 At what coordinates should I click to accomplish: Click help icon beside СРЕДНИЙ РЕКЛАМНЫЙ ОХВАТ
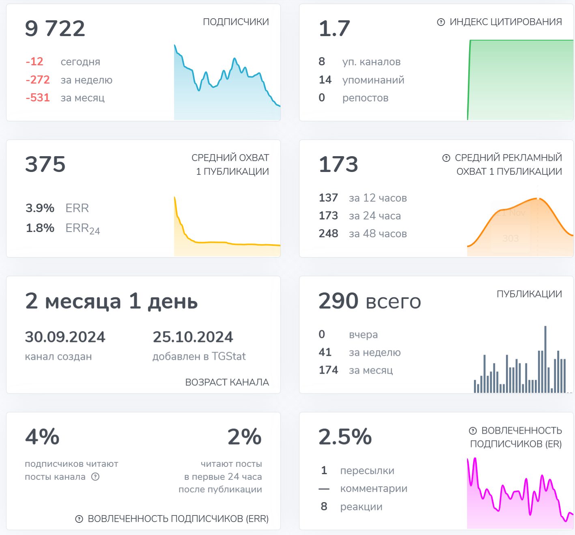[446, 158]
